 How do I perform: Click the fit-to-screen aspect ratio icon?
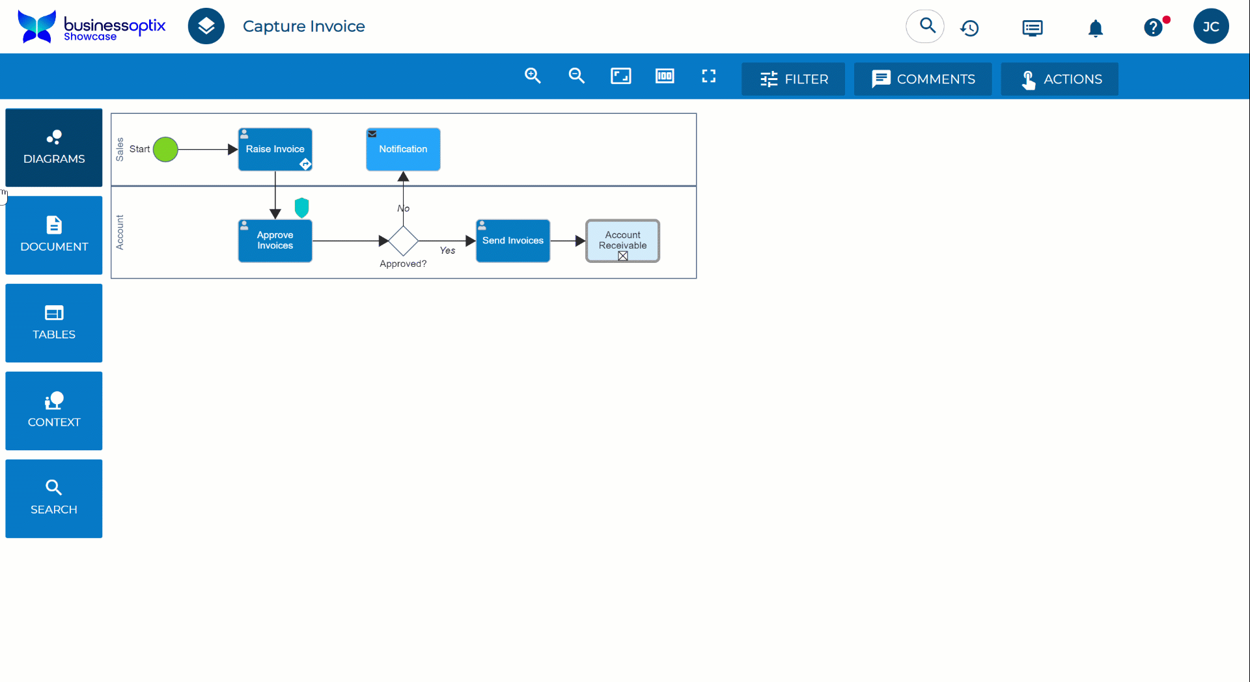click(x=620, y=76)
